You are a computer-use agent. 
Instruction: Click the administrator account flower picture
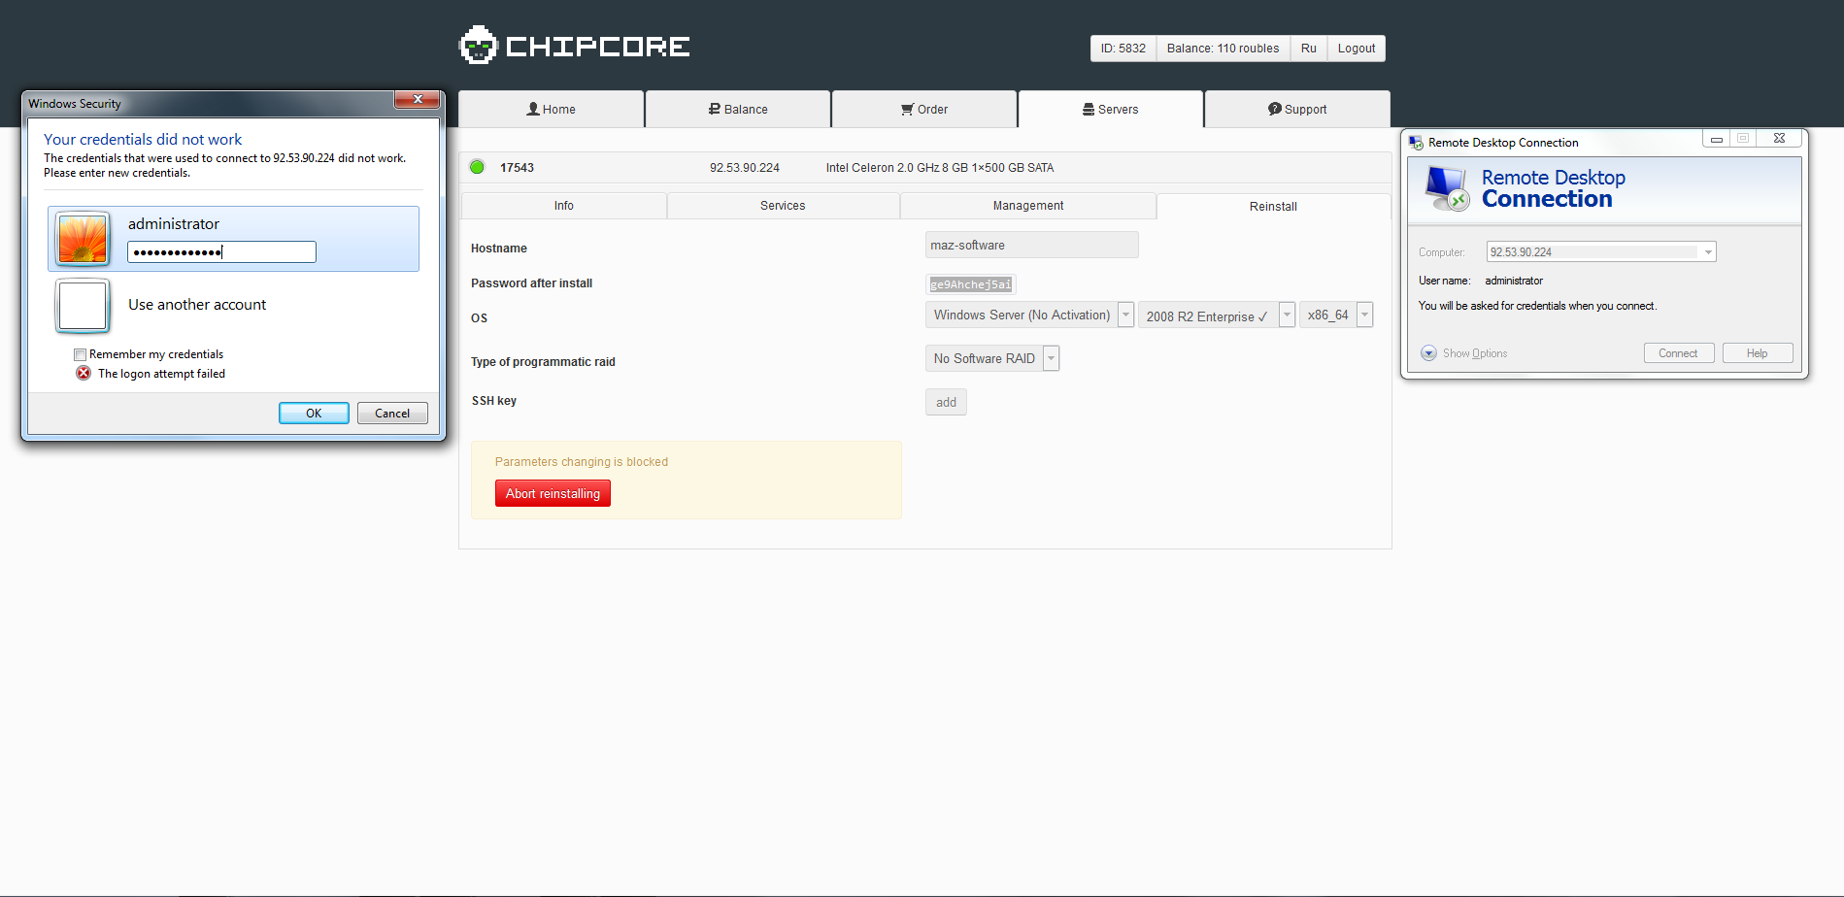(x=83, y=239)
